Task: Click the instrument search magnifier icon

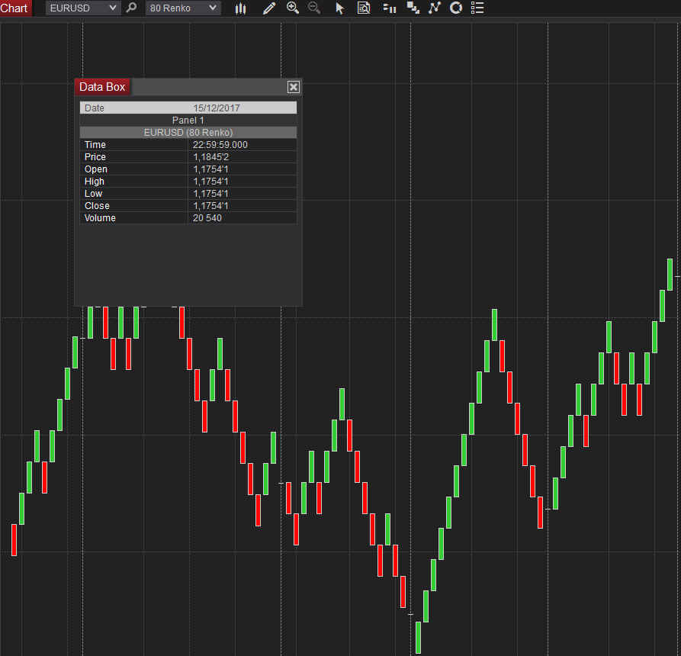Action: pyautogui.click(x=131, y=8)
